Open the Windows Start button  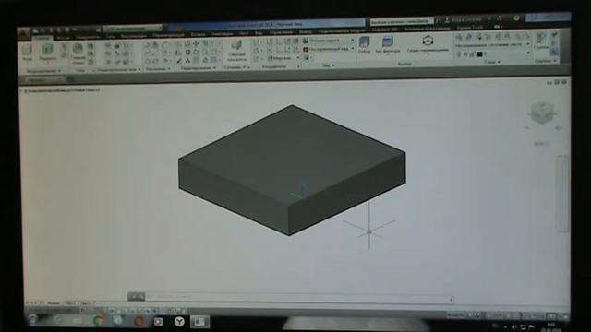point(33,320)
